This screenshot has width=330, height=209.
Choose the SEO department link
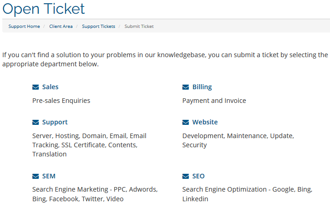tap(198, 176)
